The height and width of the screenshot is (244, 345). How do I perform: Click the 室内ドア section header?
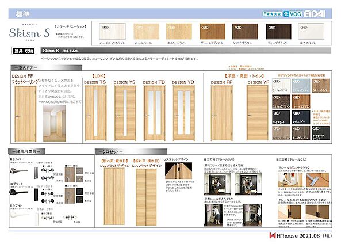click(47, 68)
